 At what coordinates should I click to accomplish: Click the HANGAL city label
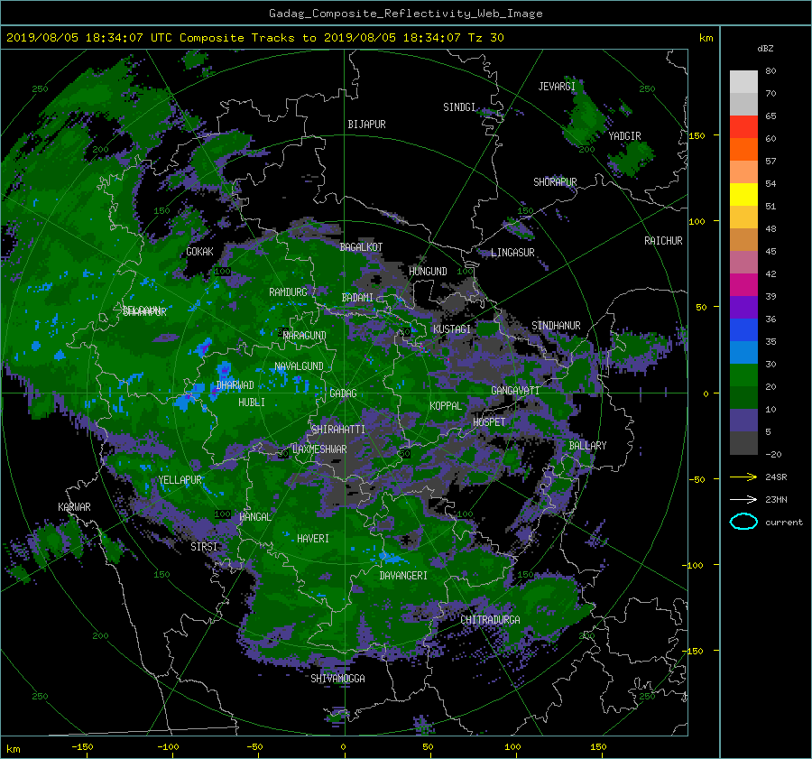(255, 517)
